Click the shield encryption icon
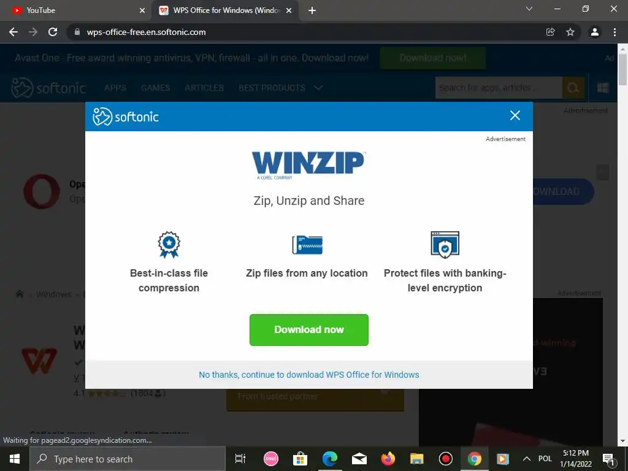 pos(445,244)
